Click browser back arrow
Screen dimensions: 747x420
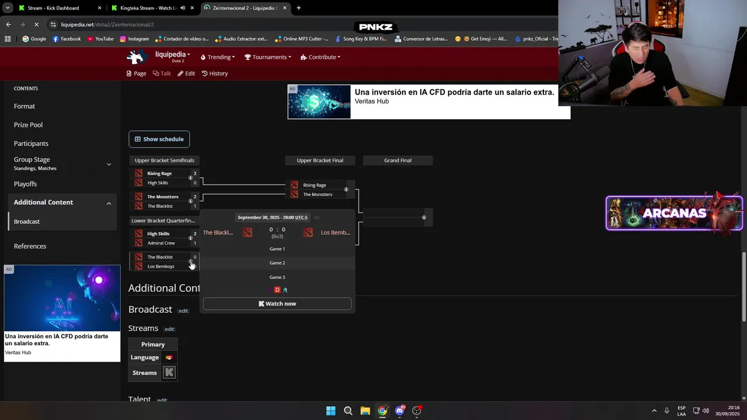pyautogui.click(x=8, y=24)
